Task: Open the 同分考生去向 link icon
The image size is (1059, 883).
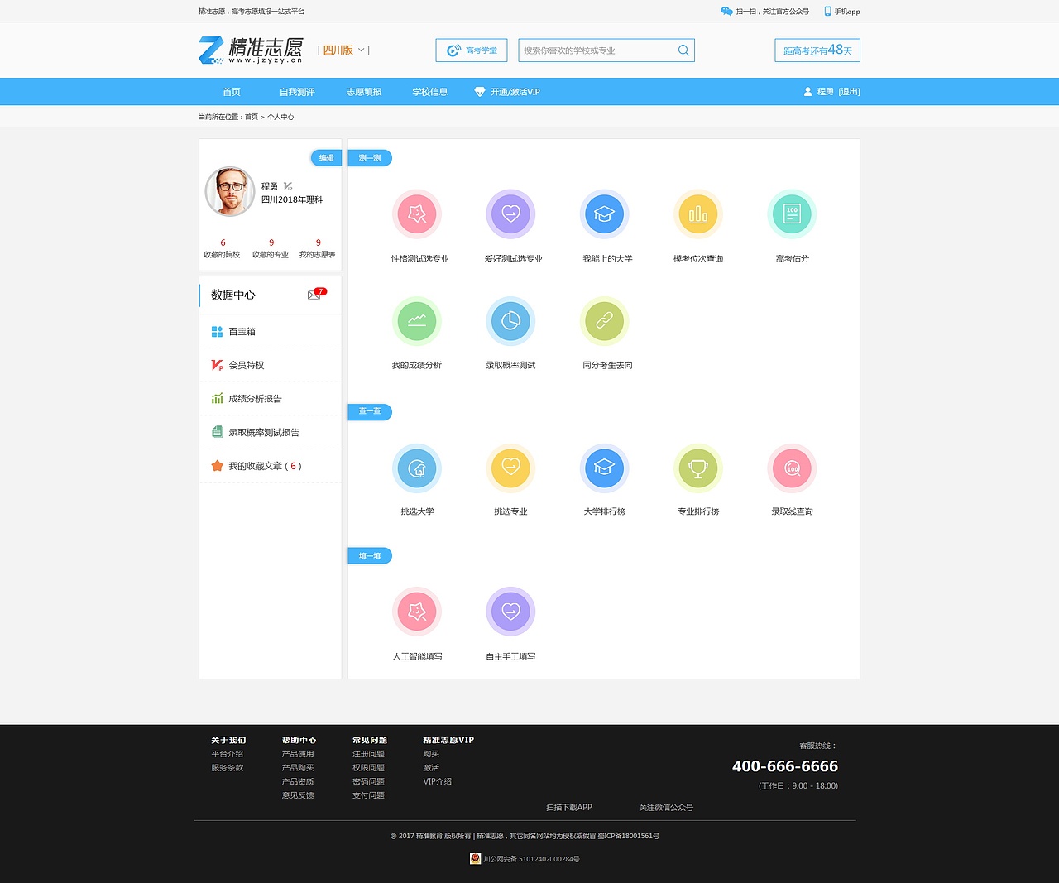Action: click(x=605, y=320)
